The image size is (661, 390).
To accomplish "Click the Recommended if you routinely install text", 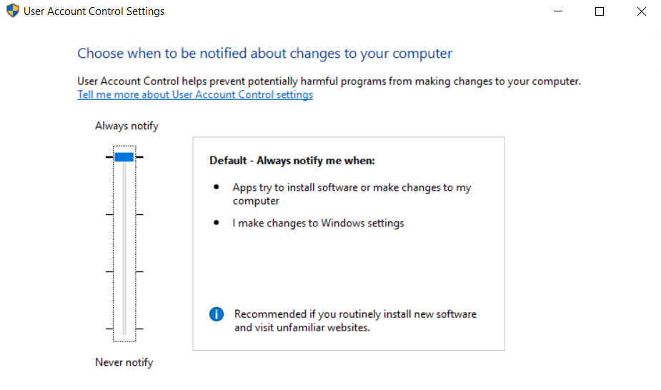I will click(355, 321).
